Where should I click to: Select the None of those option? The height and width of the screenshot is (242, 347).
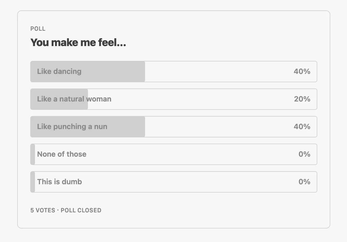[174, 154]
